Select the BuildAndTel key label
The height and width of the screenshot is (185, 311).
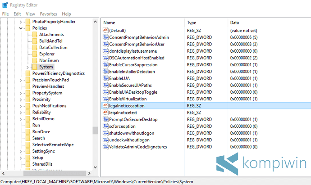pyautogui.click(x=51, y=41)
